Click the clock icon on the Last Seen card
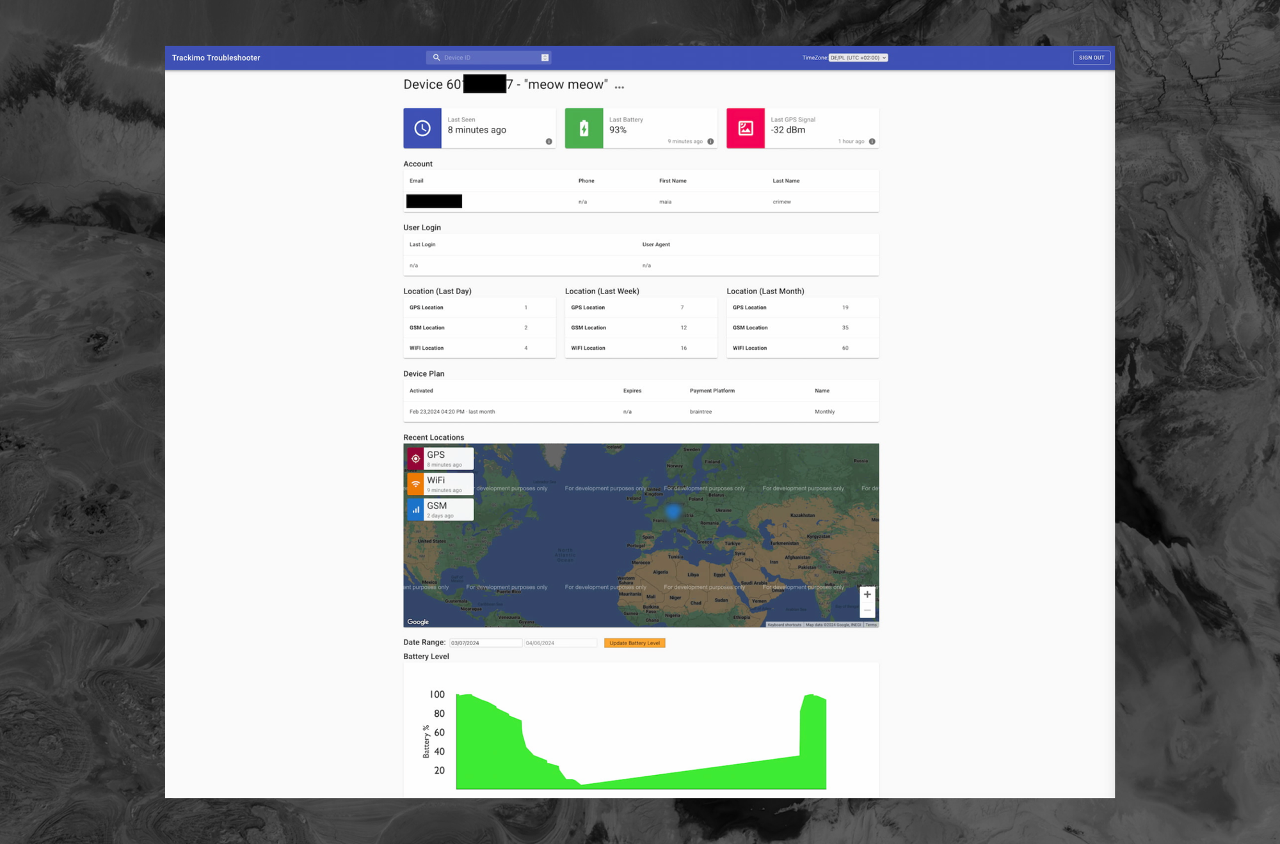The image size is (1280, 844). (422, 128)
